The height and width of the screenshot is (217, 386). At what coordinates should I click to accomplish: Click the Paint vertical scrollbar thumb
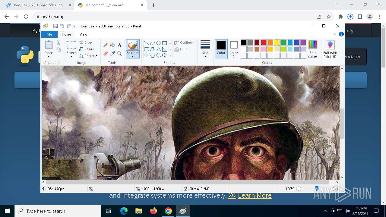tap(342, 124)
